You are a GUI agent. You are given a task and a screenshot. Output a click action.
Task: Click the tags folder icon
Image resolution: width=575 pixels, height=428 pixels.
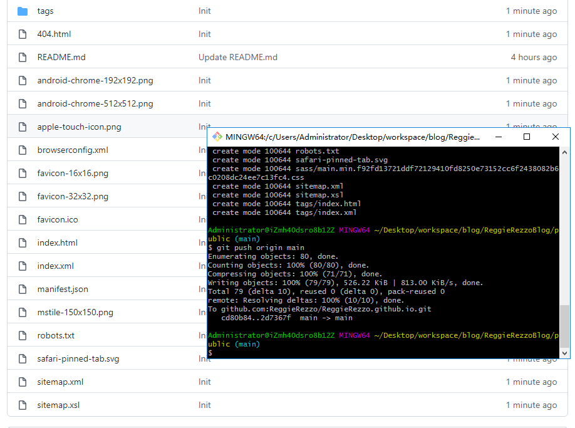[x=23, y=11]
